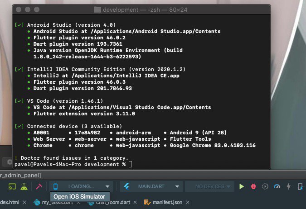
Task: Open the MAIN.DART run configuration dropdown
Action: pos(151,186)
